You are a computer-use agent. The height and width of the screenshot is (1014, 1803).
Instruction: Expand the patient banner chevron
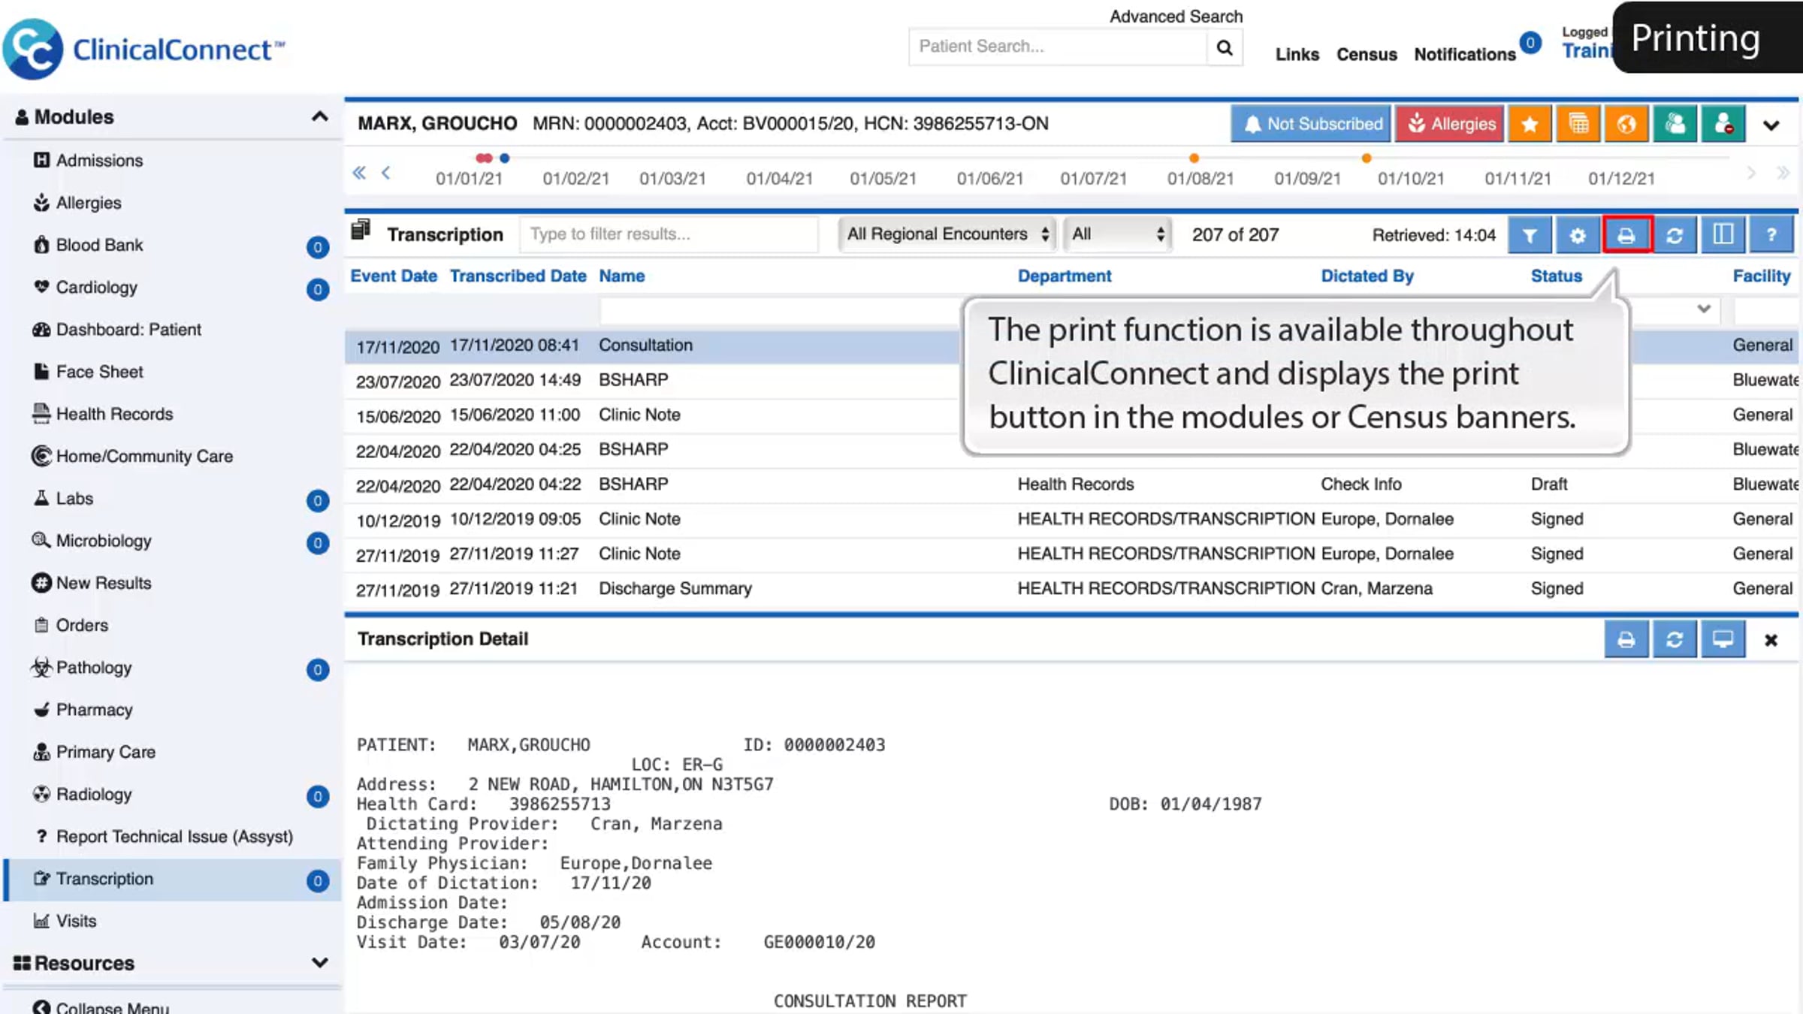(1771, 125)
